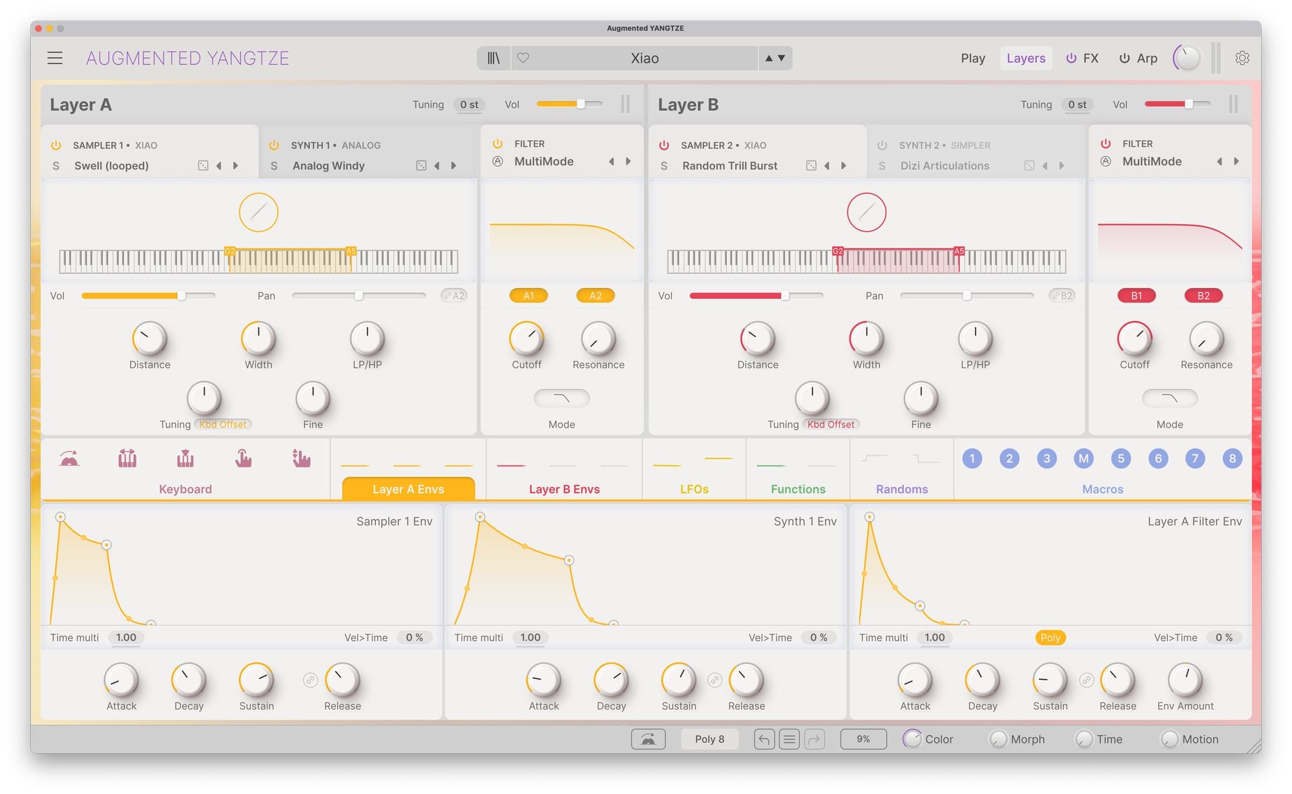Favorite the Xiao preset with heart icon

tap(523, 58)
